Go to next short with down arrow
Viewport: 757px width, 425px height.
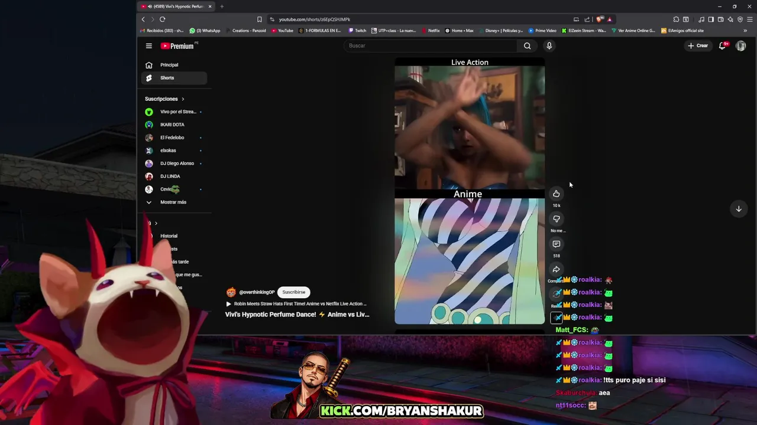(x=739, y=208)
